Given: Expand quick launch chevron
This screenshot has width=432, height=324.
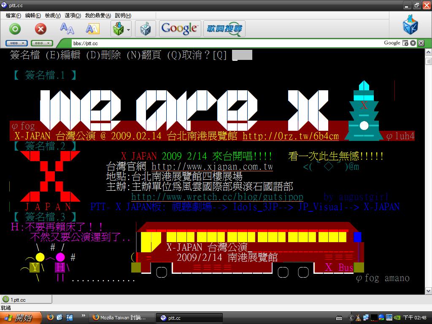Looking at the screenshot, I should pyautogui.click(x=84, y=316).
